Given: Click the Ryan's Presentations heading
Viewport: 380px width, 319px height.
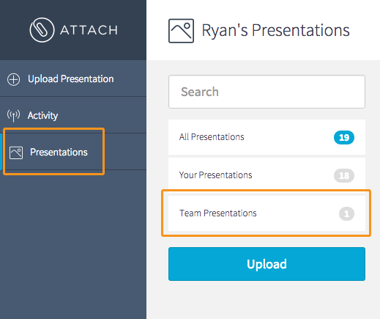Looking at the screenshot, I should point(276,30).
